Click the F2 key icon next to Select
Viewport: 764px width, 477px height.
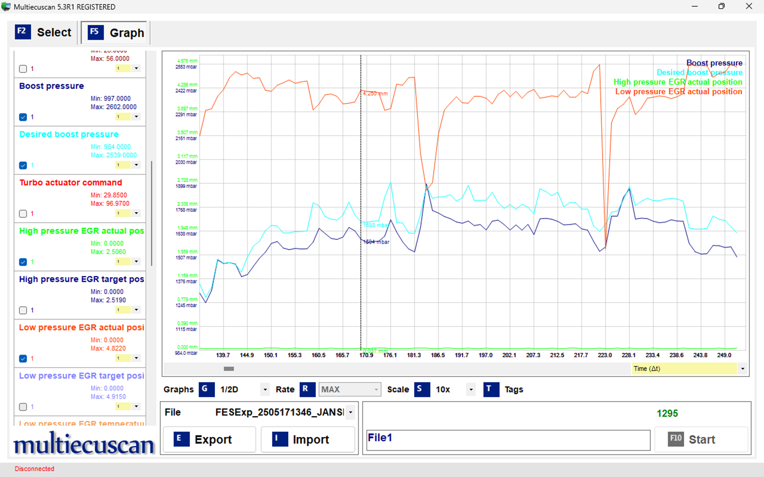pyautogui.click(x=23, y=32)
